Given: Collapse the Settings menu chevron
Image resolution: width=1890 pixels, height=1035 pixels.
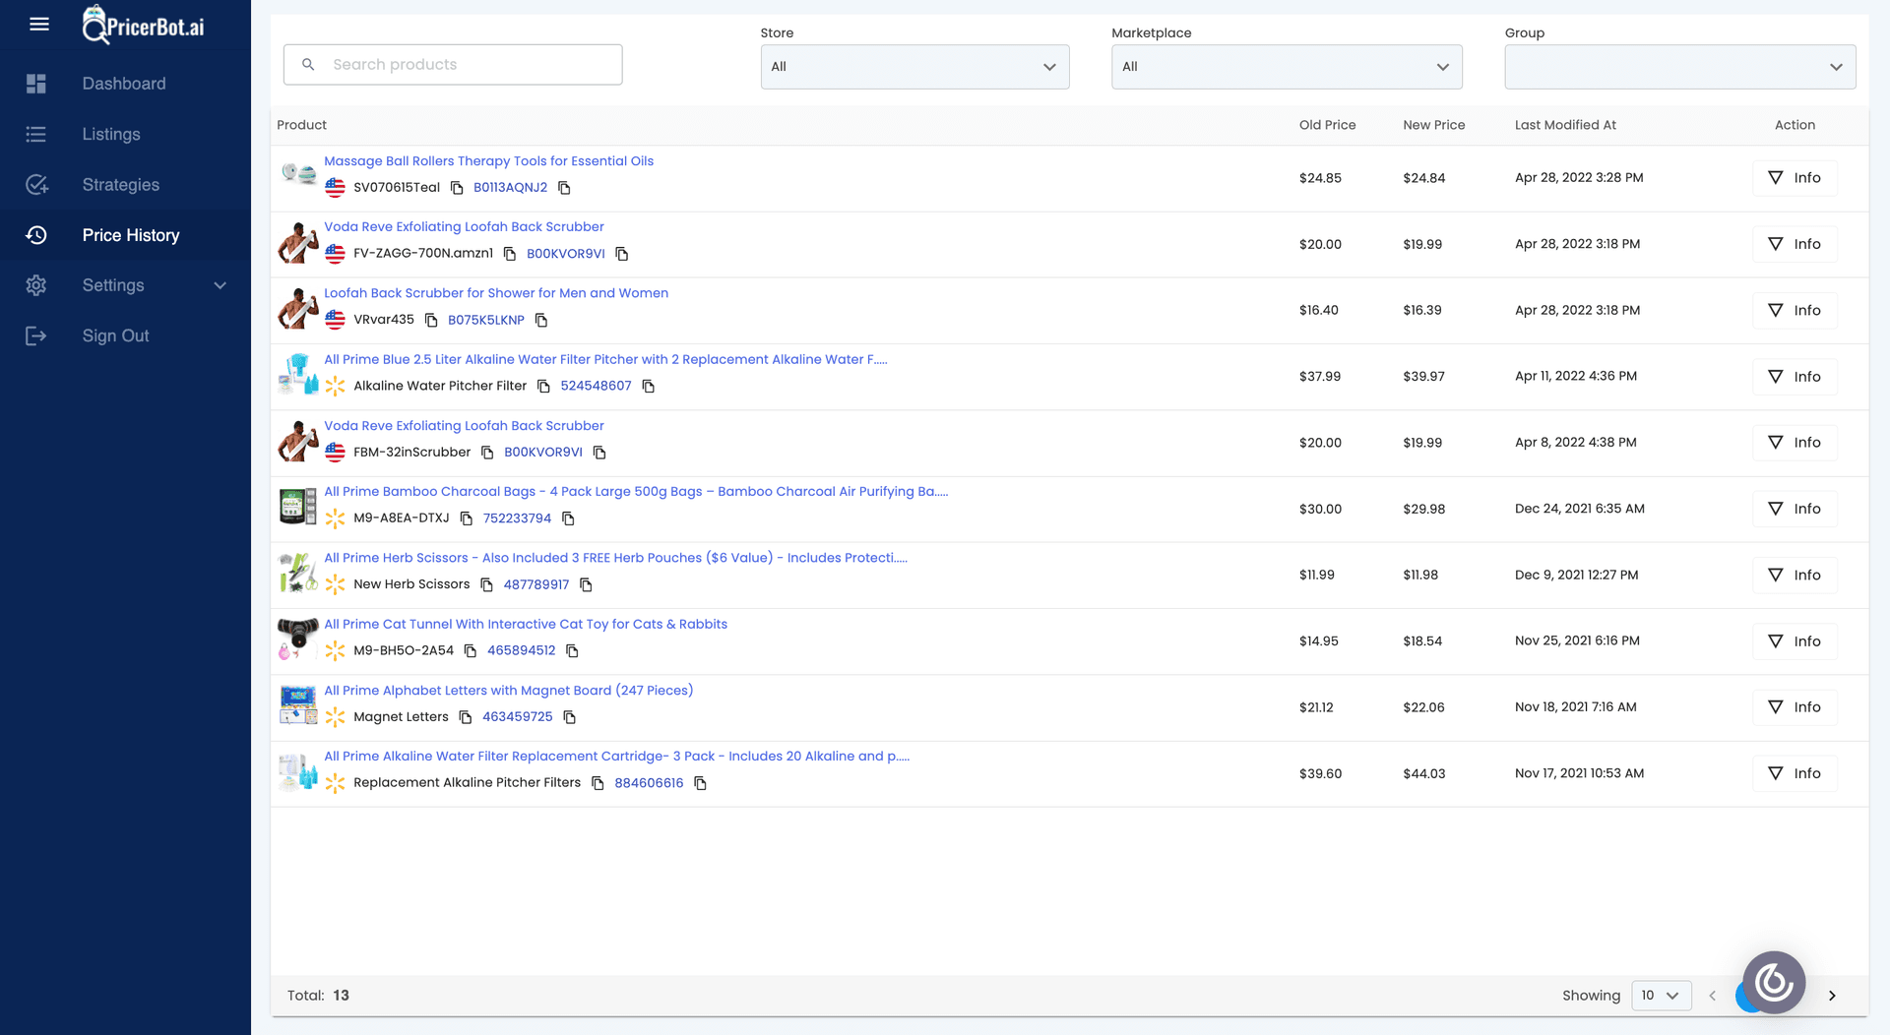Looking at the screenshot, I should [219, 285].
